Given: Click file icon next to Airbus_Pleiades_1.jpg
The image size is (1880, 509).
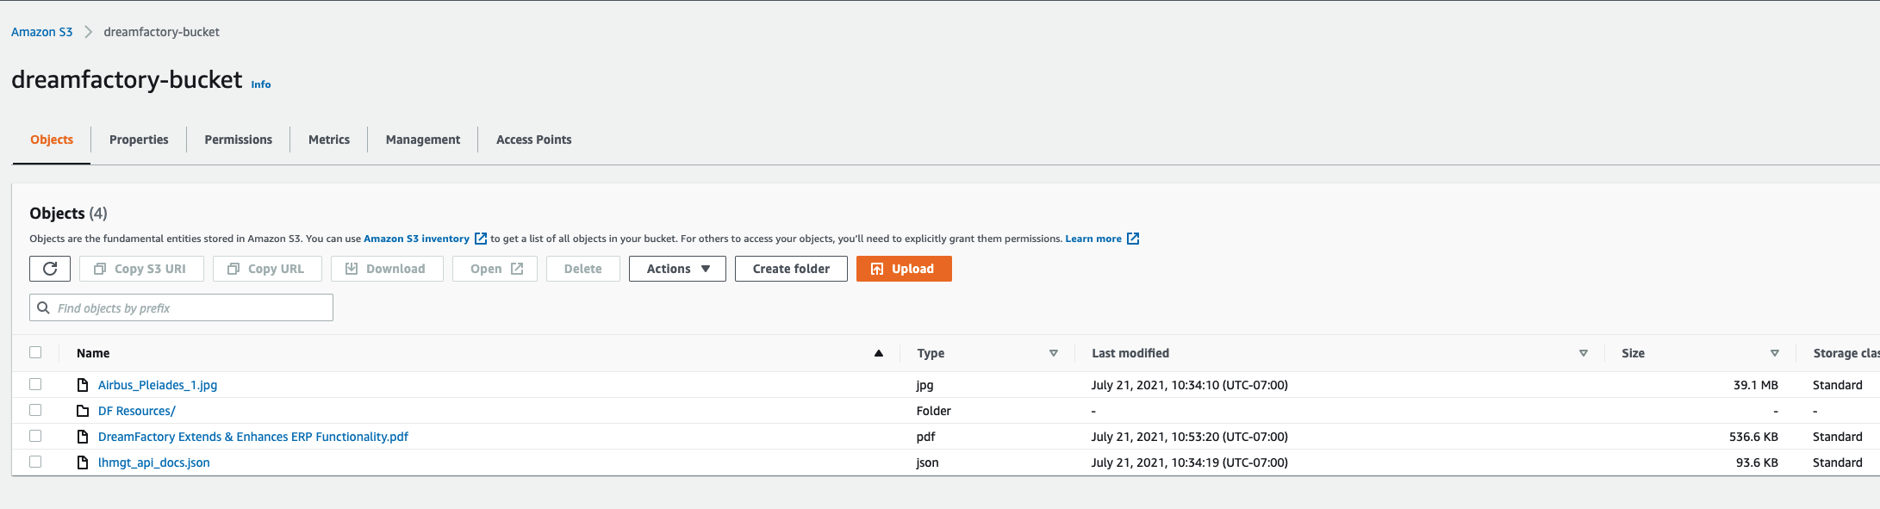Looking at the screenshot, I should click(x=83, y=385).
